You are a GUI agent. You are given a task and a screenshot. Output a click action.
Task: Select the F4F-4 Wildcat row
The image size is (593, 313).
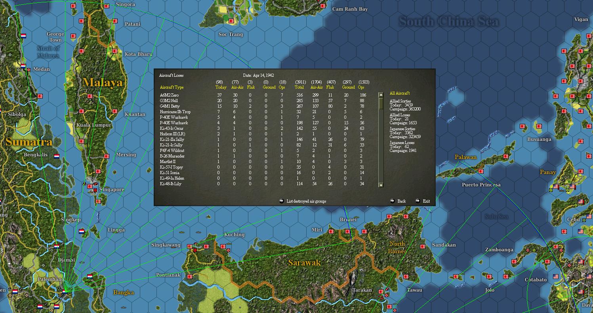click(x=263, y=150)
